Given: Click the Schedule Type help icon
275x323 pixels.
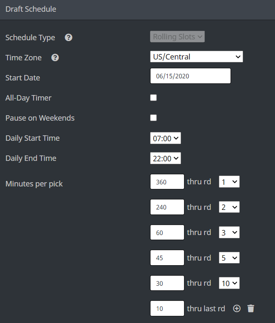Looking at the screenshot, I should coord(68,37).
